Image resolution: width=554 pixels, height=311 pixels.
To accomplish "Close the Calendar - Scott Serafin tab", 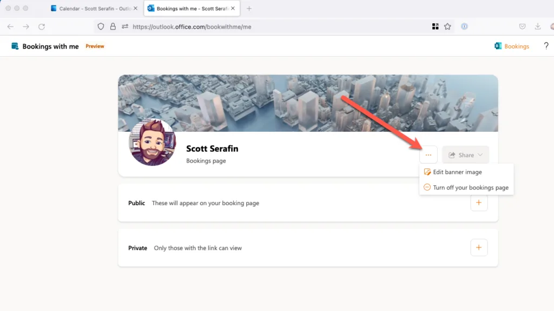I will point(135,8).
